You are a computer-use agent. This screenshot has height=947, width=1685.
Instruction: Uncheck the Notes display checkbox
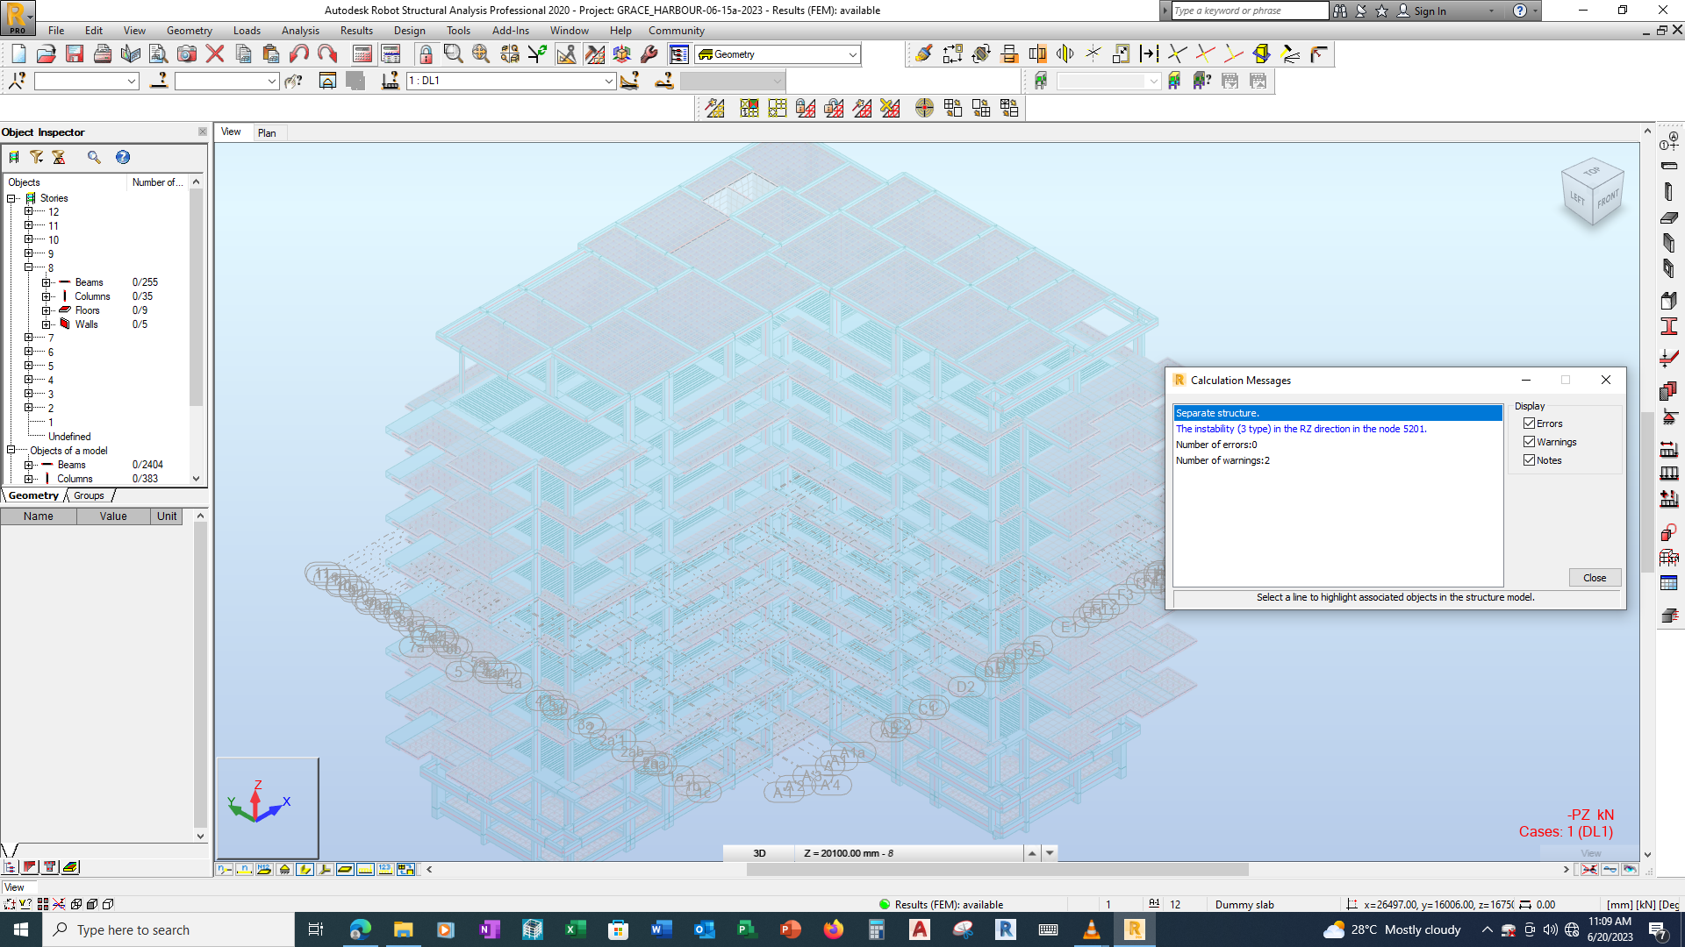pos(1530,460)
